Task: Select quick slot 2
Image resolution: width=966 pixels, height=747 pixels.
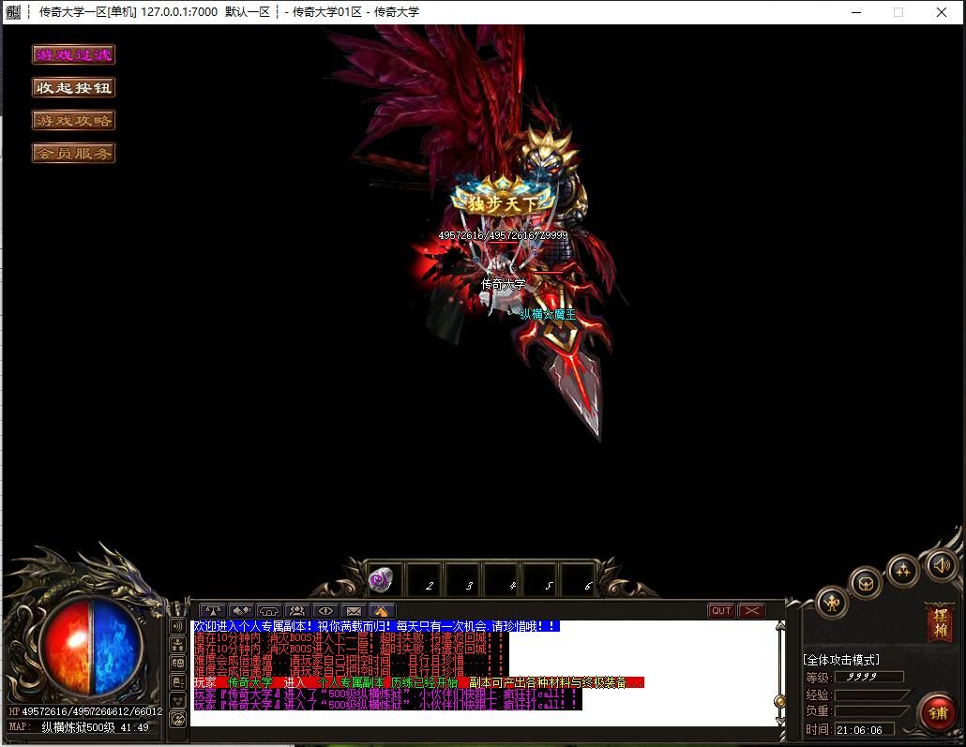Action: click(424, 579)
